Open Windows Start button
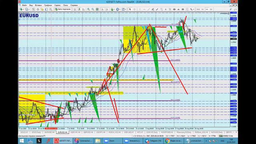Viewport: 256px width, 144px height. point(22,141)
